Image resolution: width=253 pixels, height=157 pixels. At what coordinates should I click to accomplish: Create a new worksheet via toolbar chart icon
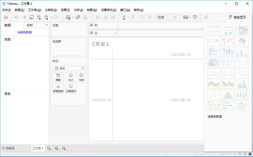pyautogui.click(x=68, y=17)
